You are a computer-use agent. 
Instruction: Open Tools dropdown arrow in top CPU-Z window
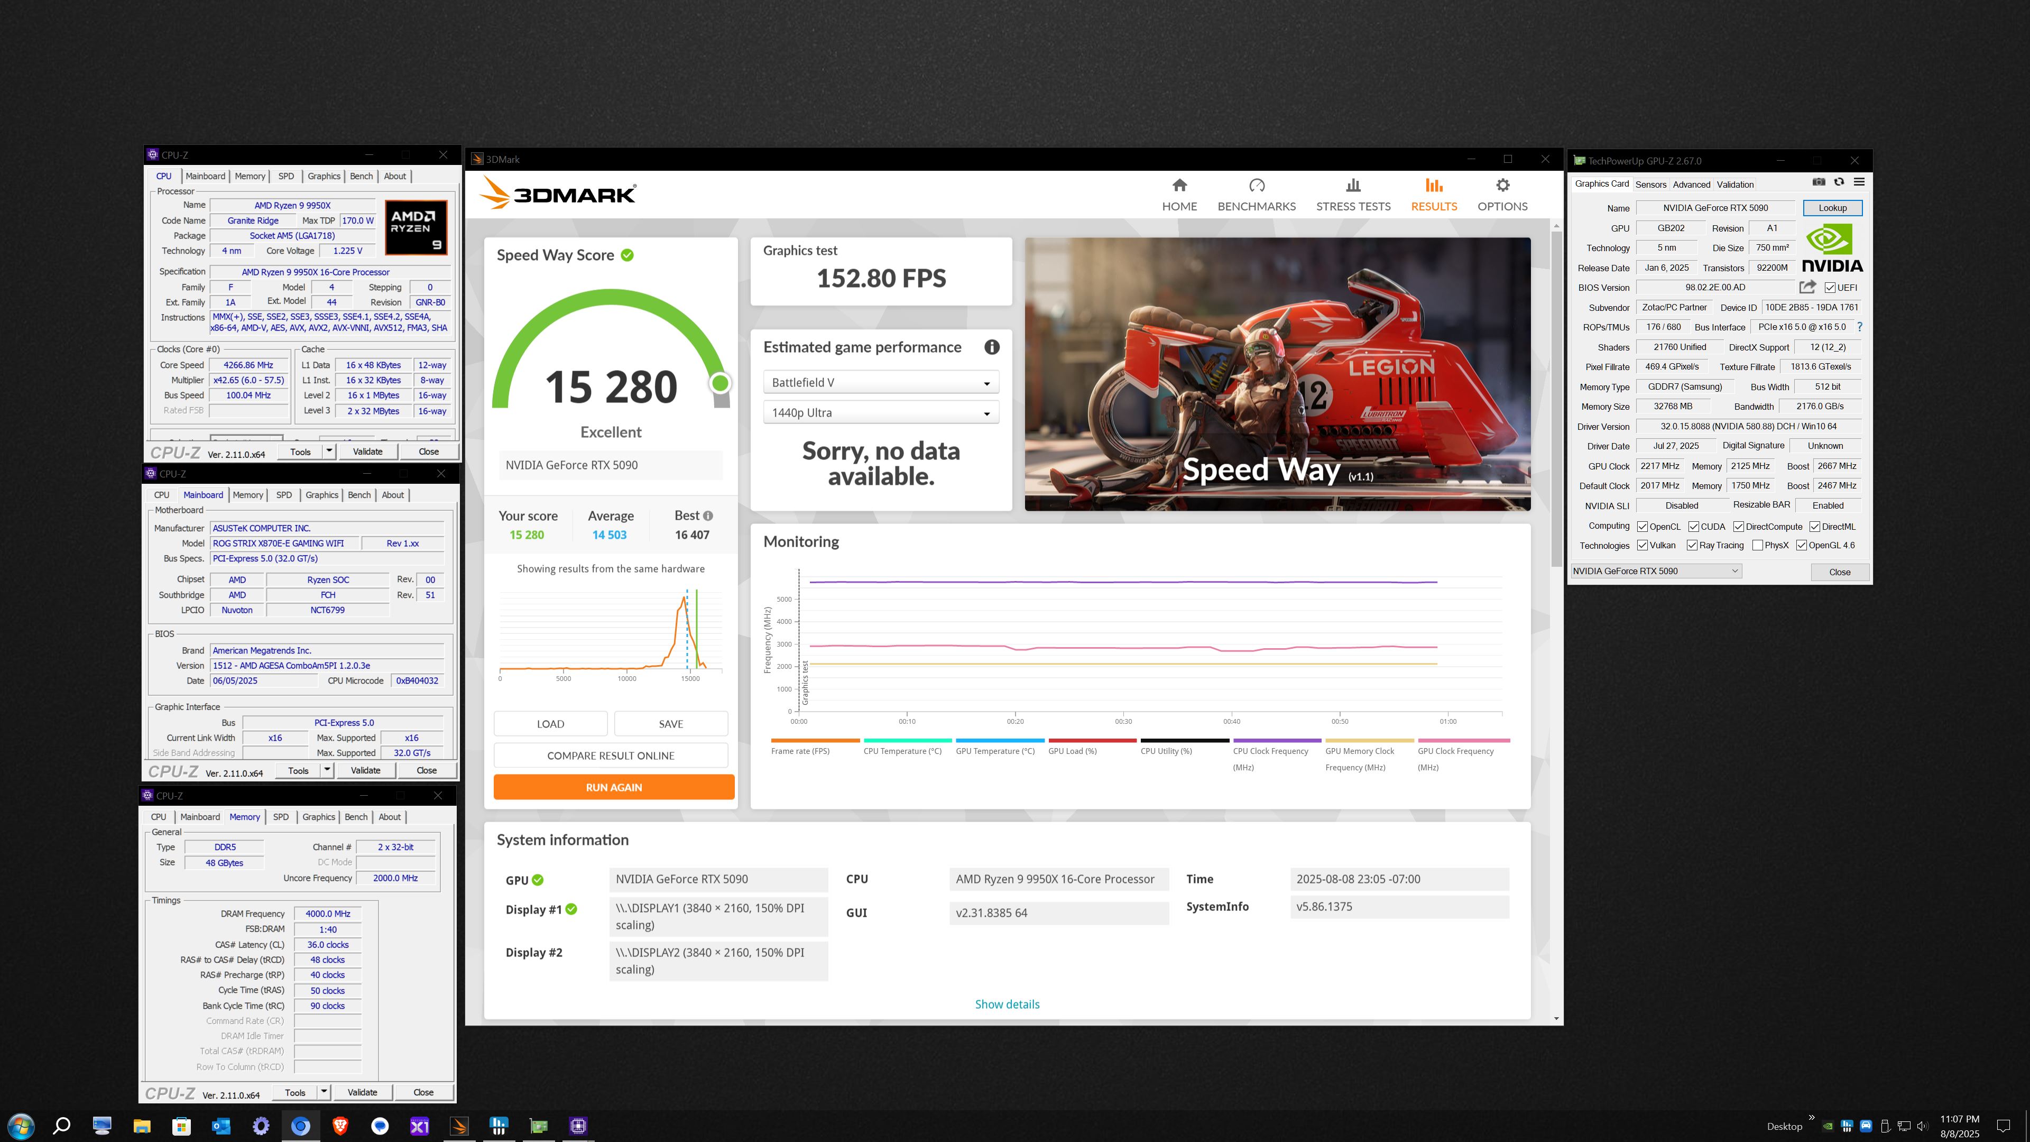pyautogui.click(x=329, y=452)
